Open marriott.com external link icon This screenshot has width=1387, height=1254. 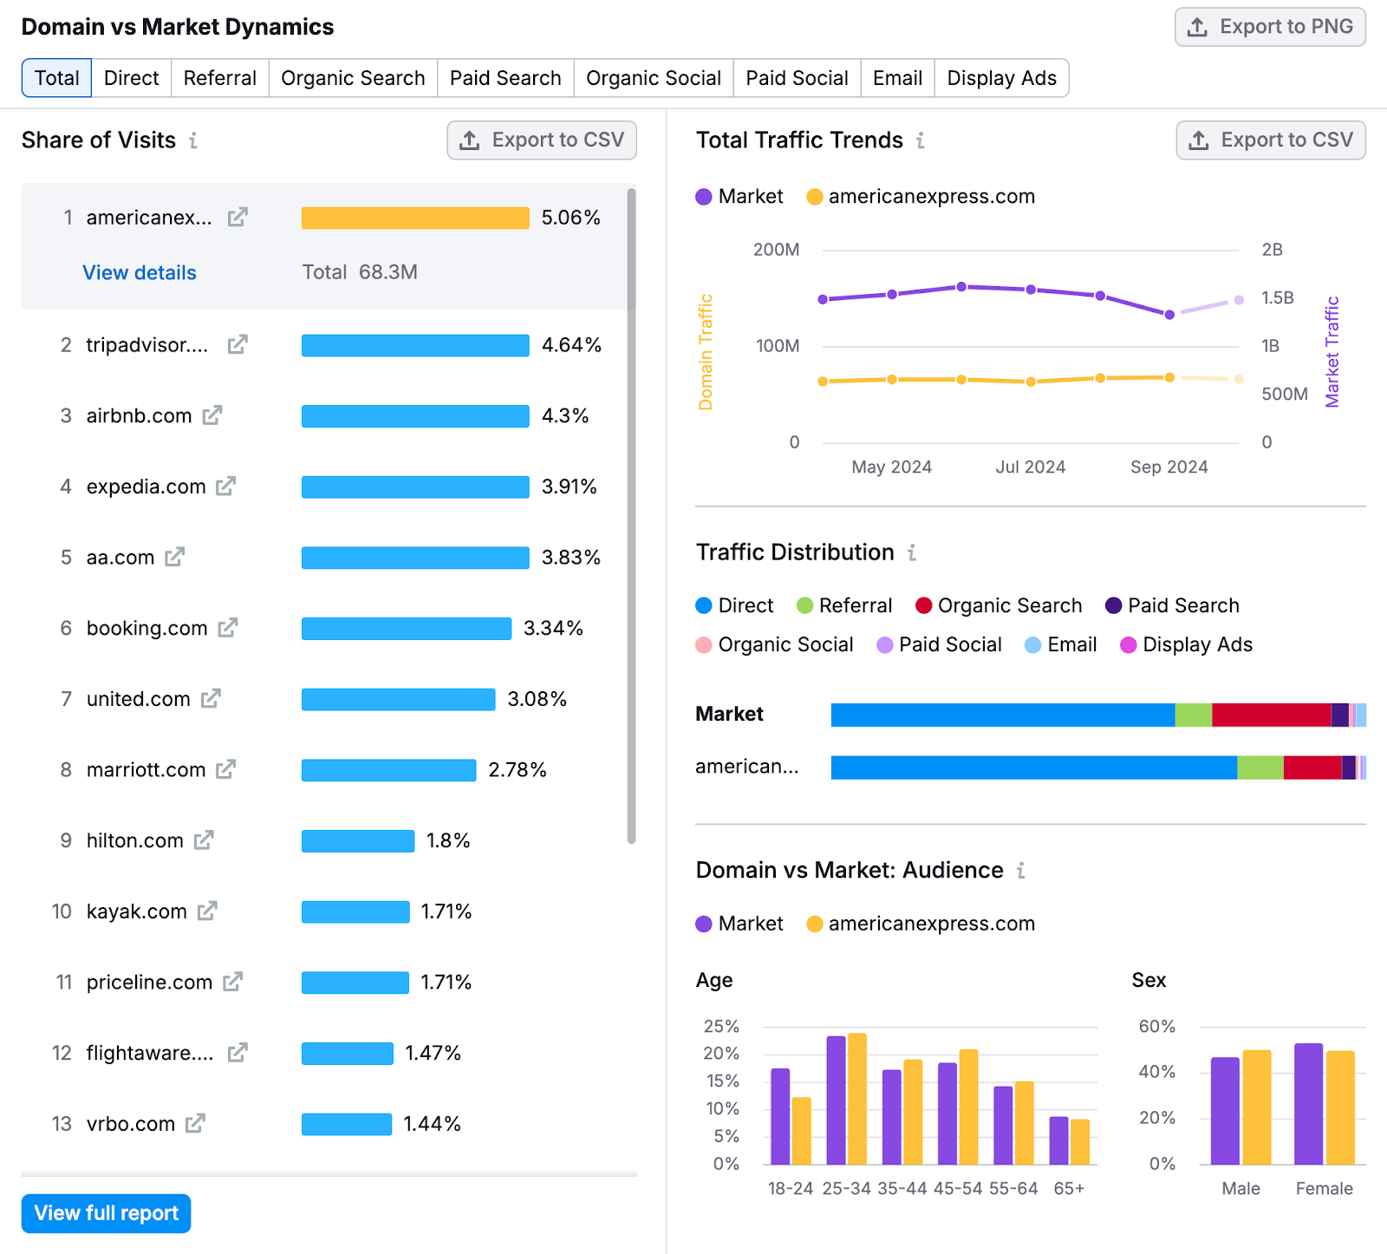(x=226, y=769)
